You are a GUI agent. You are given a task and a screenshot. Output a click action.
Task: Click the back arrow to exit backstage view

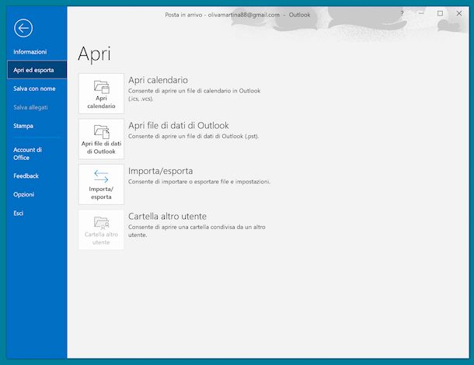click(x=23, y=28)
